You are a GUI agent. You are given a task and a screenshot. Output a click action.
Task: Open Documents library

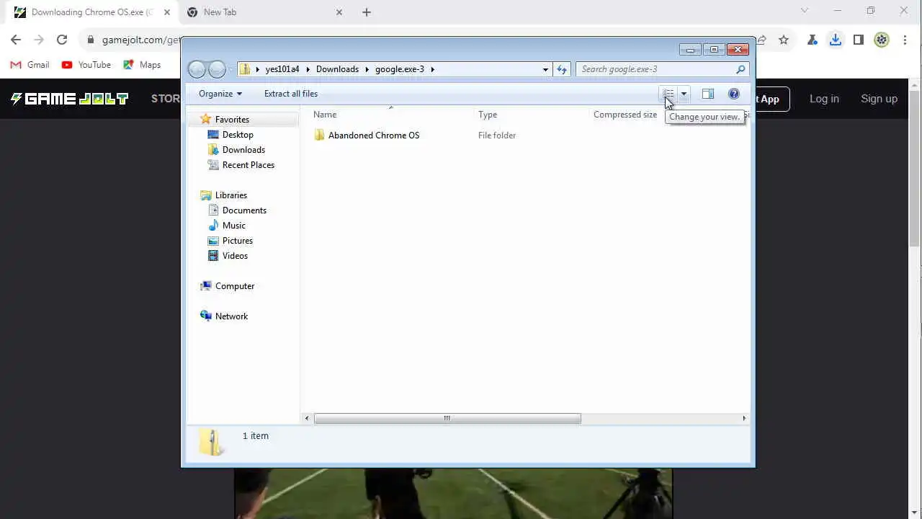(x=244, y=210)
